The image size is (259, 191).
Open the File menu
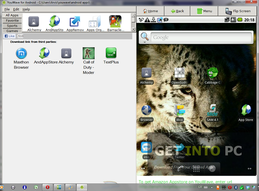[7, 9]
